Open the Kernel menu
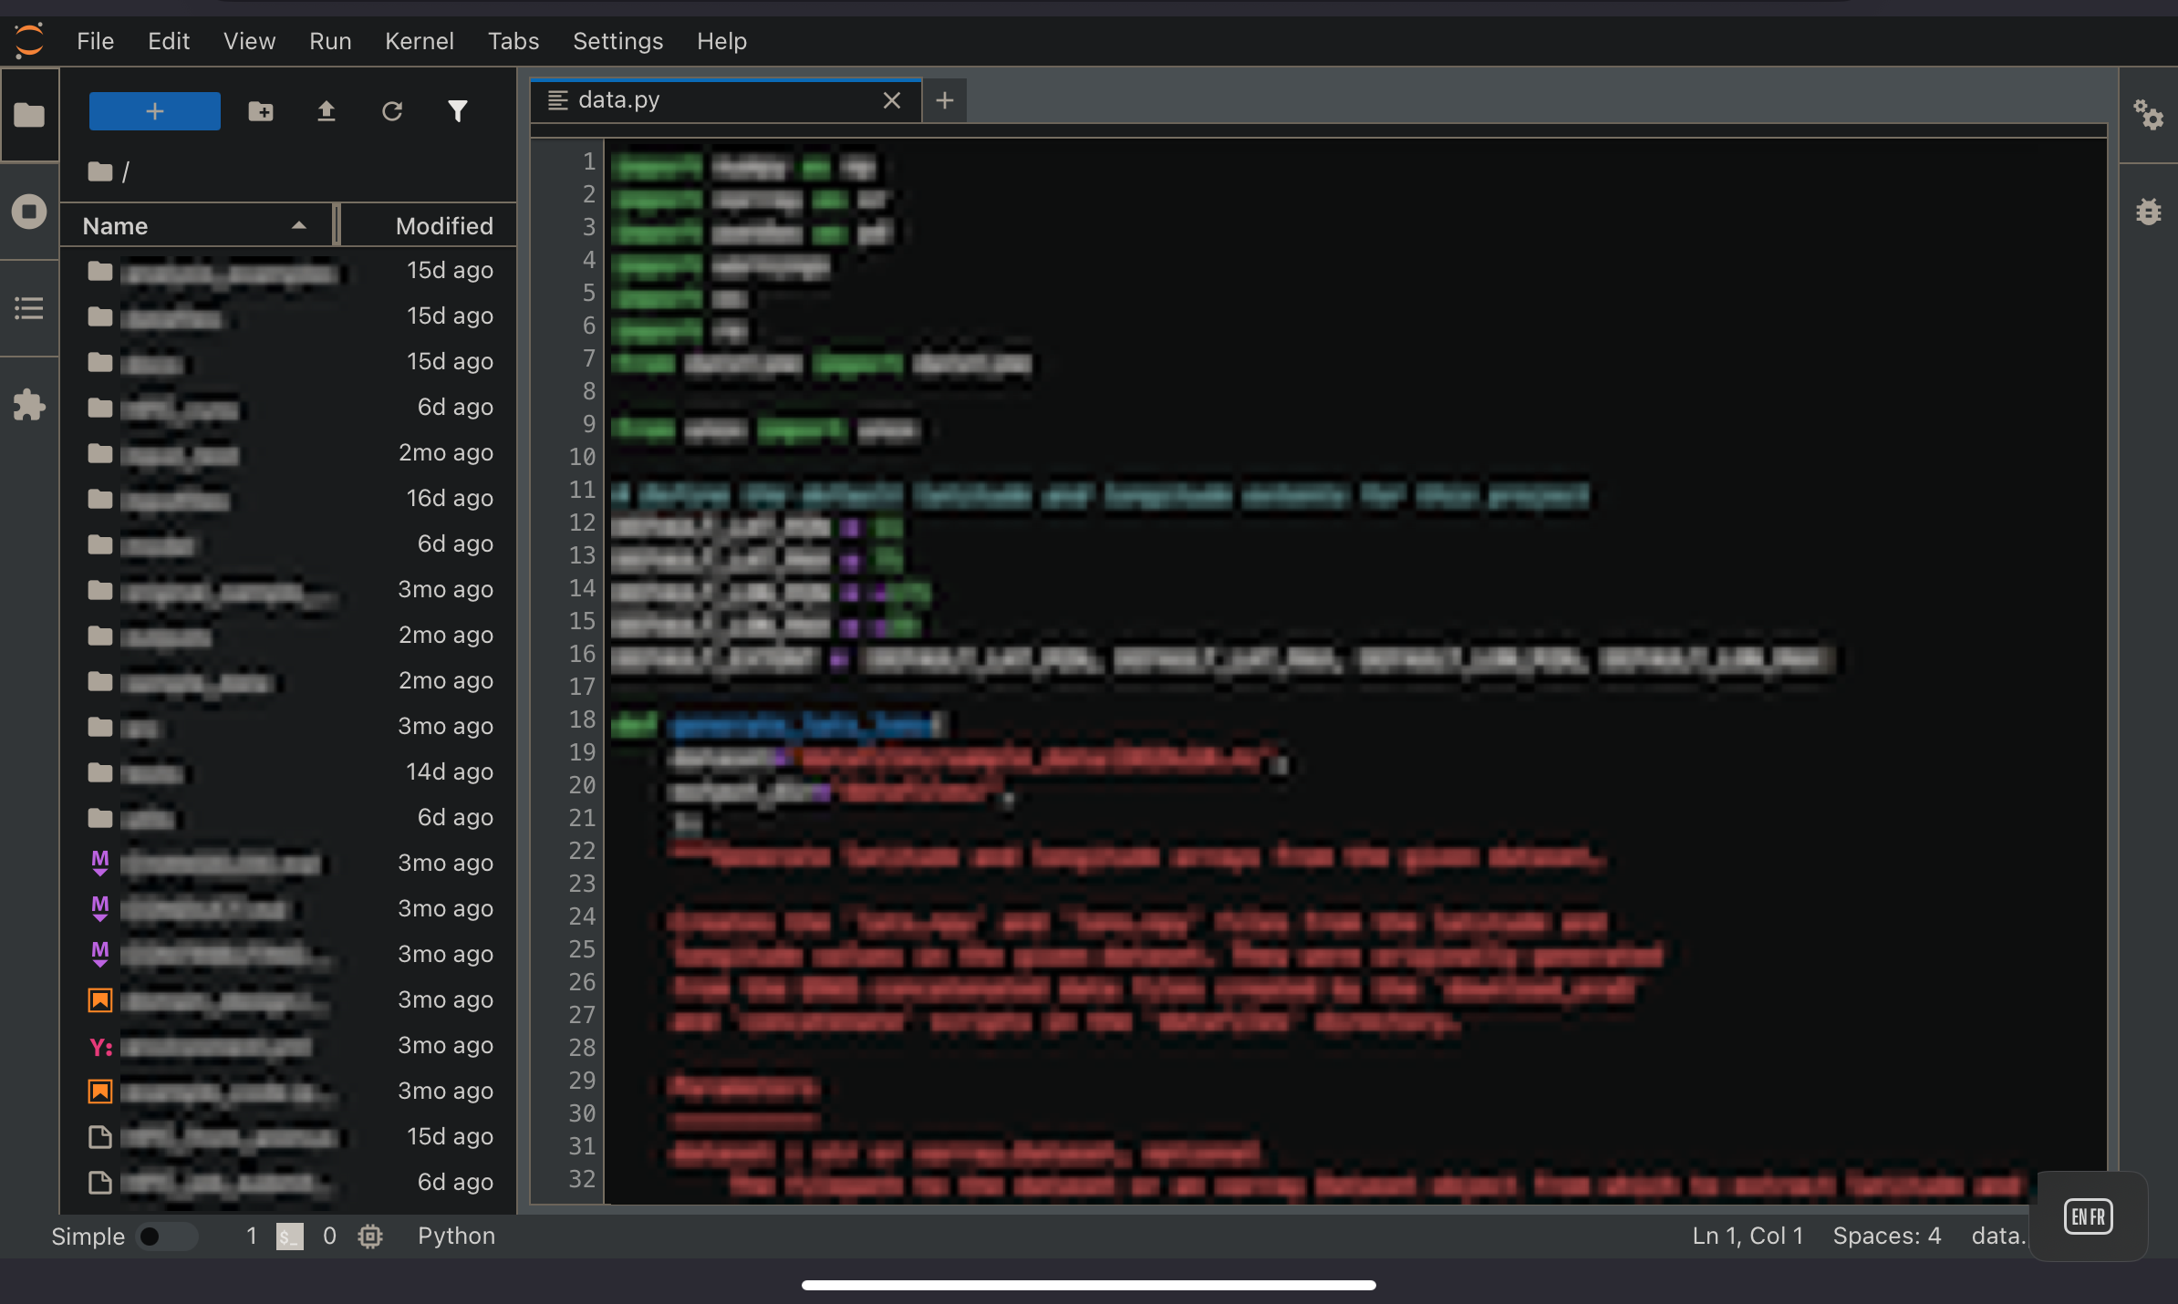The height and width of the screenshot is (1304, 2178). pos(419,41)
